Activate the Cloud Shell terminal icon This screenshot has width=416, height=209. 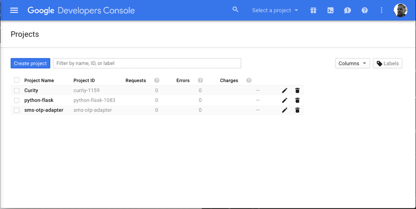point(330,10)
